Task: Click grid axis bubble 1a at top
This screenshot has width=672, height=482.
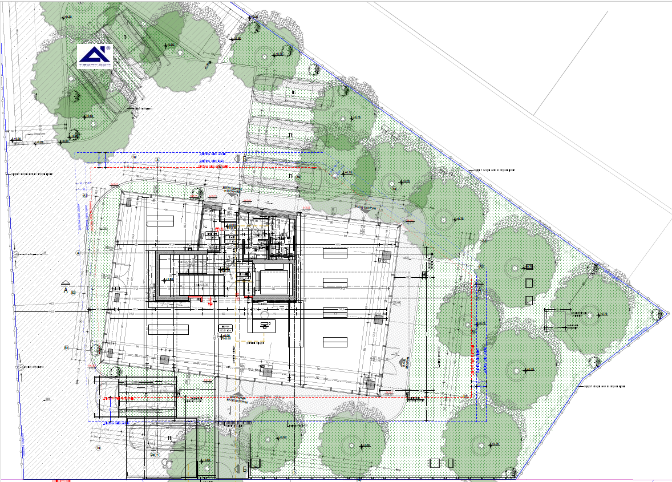Action: pos(134,156)
